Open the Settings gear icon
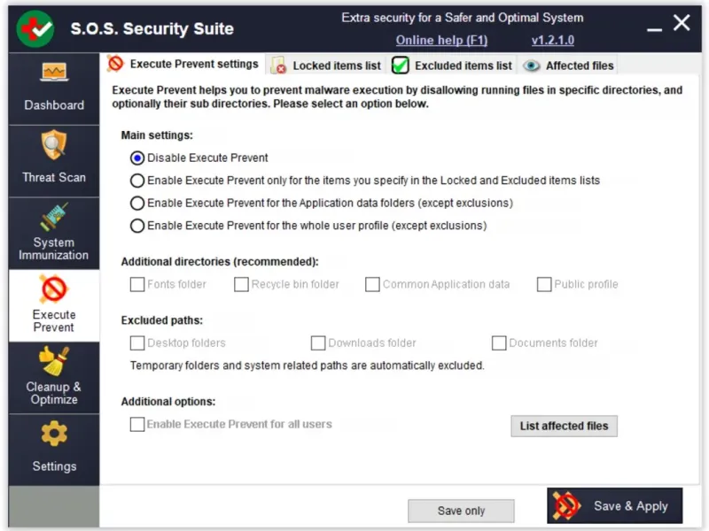 pos(54,434)
